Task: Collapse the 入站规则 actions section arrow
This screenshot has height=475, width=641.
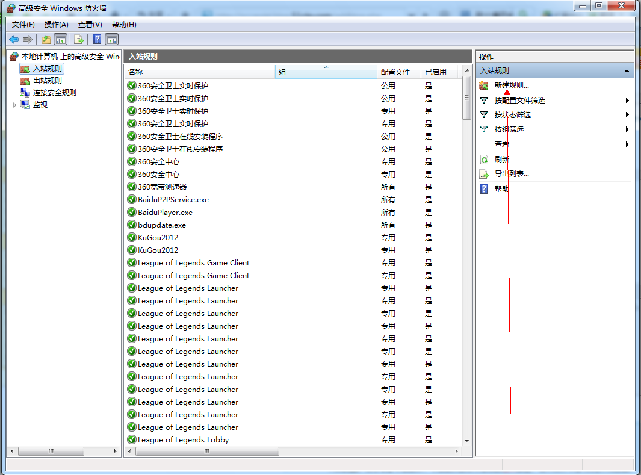Action: click(x=627, y=71)
